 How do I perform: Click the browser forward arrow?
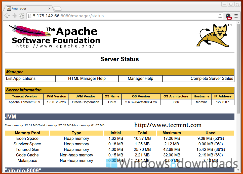click(14, 16)
